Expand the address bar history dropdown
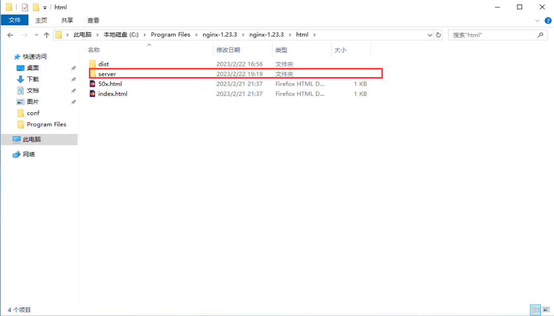This screenshot has width=554, height=316. (430, 34)
